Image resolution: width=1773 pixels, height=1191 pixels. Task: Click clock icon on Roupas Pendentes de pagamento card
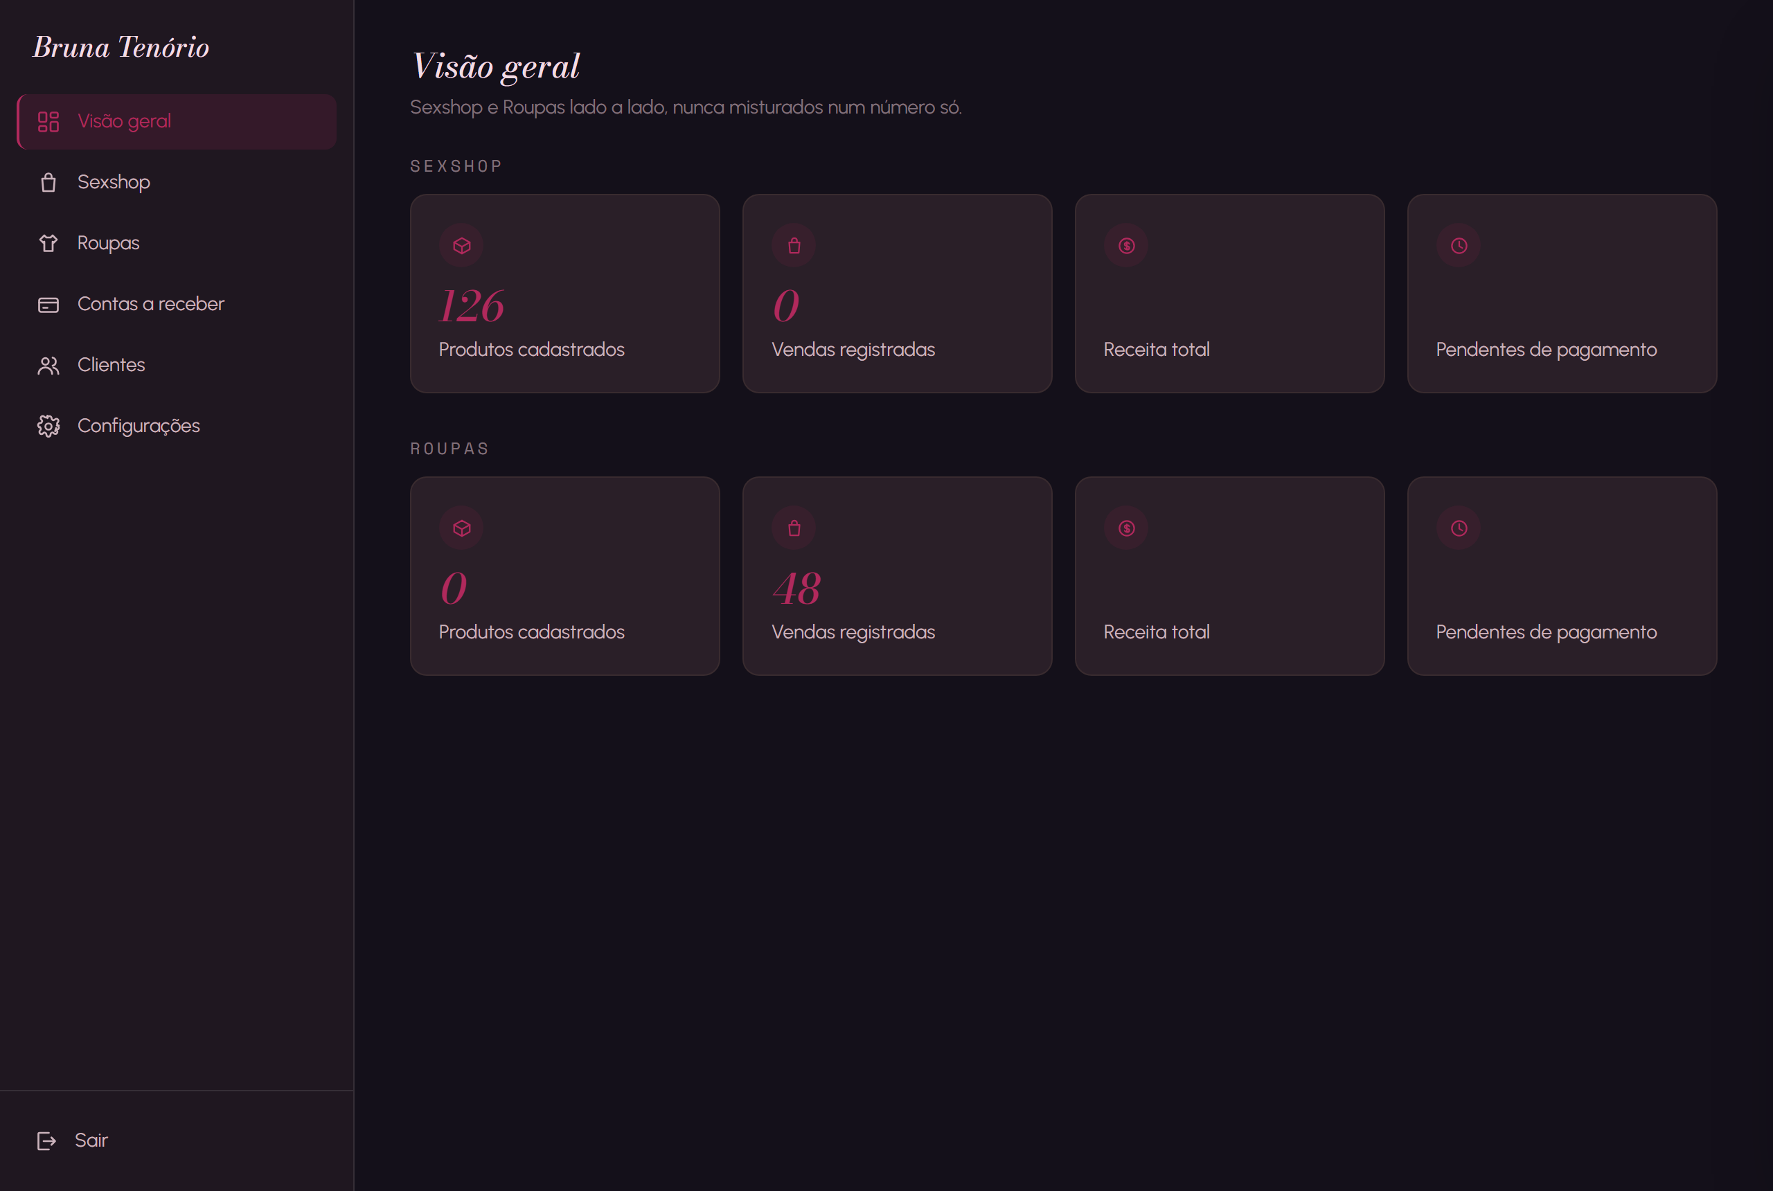click(x=1459, y=528)
